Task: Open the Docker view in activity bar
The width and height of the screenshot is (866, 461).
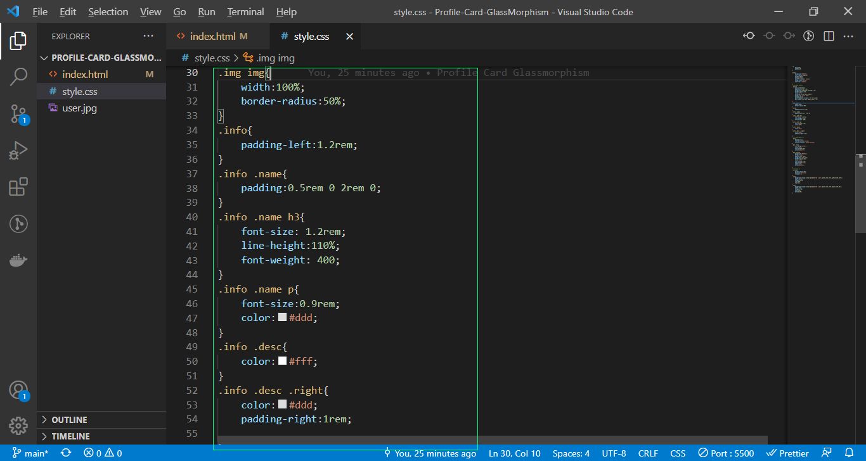Action: 18,260
